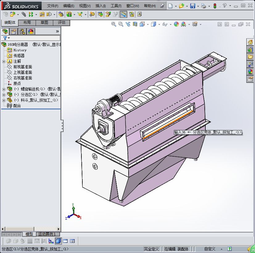
Task: Click the Edit Appearance color ball
Action: click(x=176, y=24)
